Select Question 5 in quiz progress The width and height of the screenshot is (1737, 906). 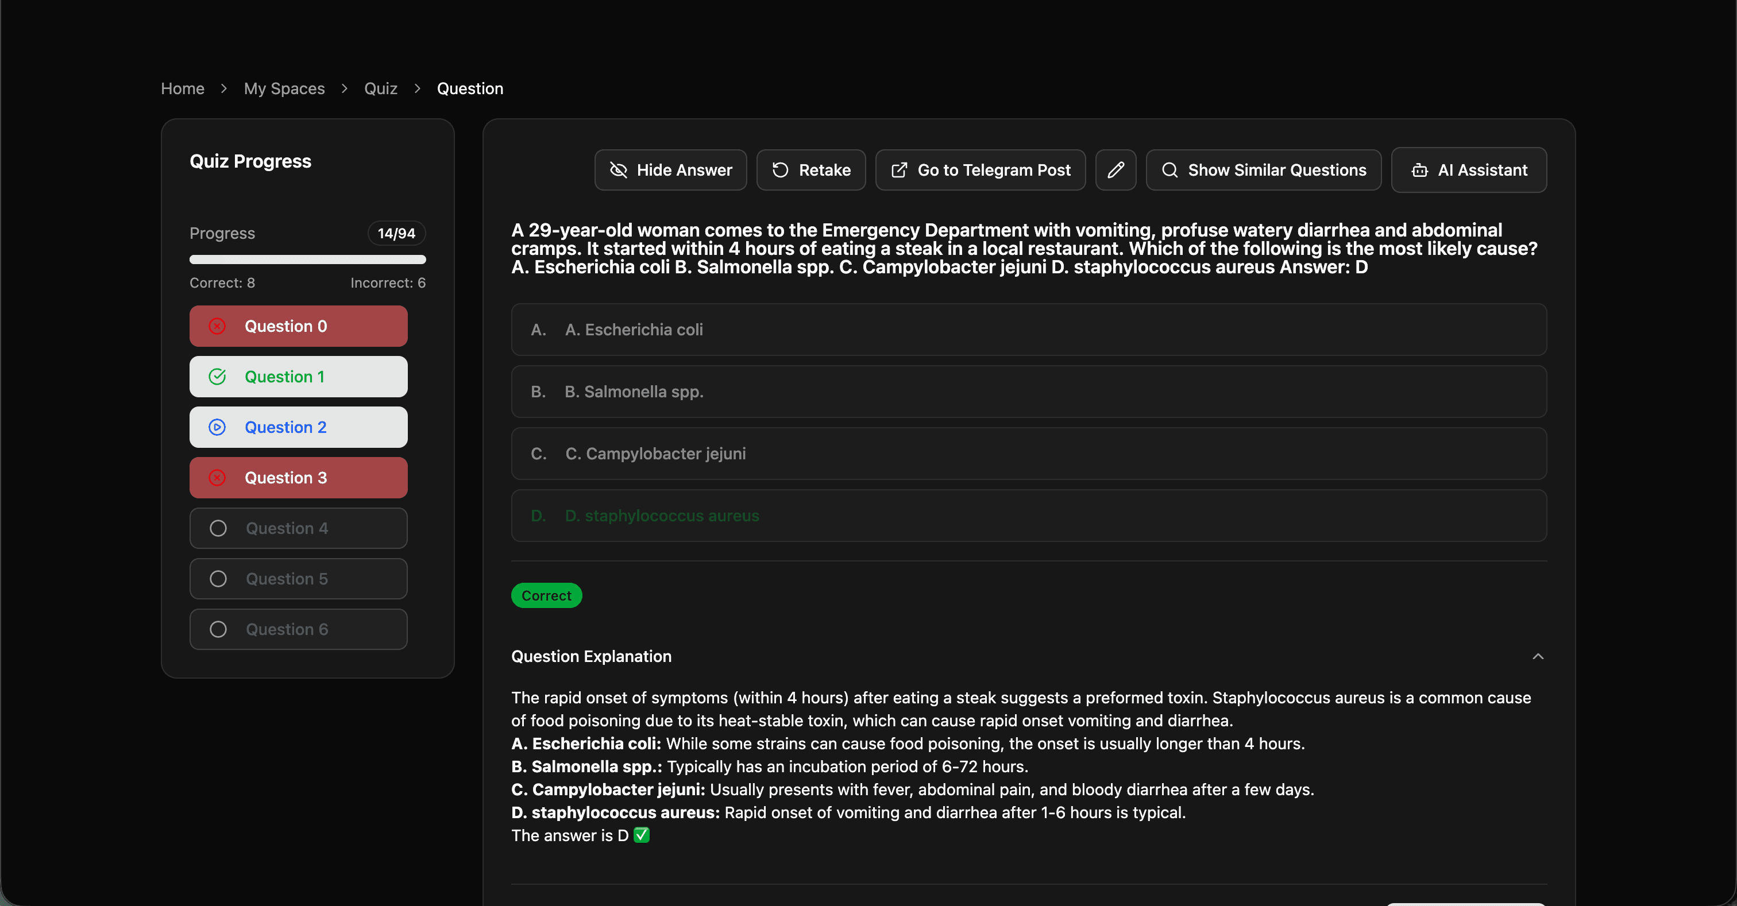(298, 579)
